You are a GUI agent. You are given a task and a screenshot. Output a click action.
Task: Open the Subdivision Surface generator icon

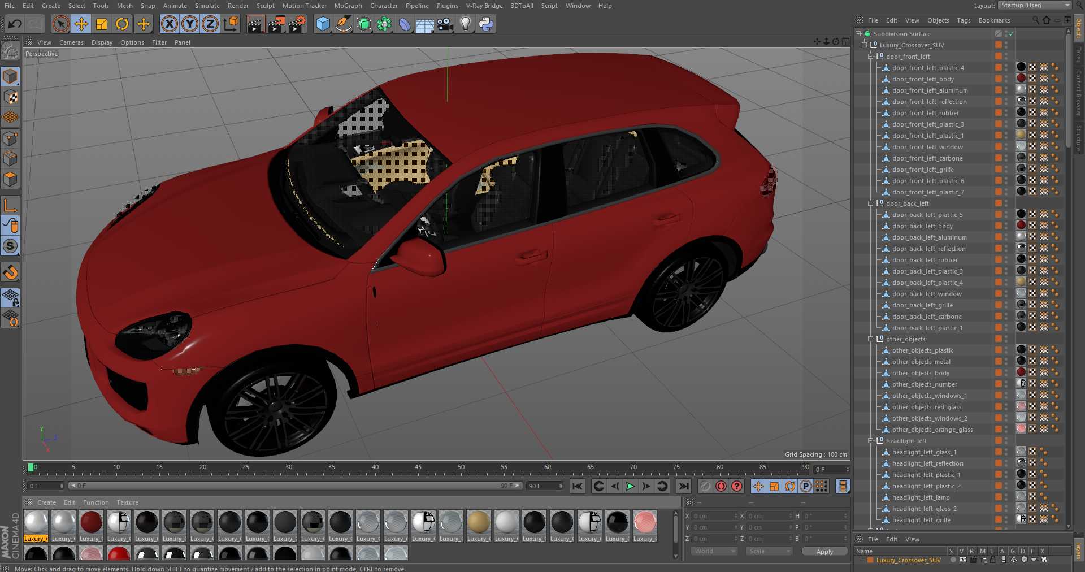364,24
